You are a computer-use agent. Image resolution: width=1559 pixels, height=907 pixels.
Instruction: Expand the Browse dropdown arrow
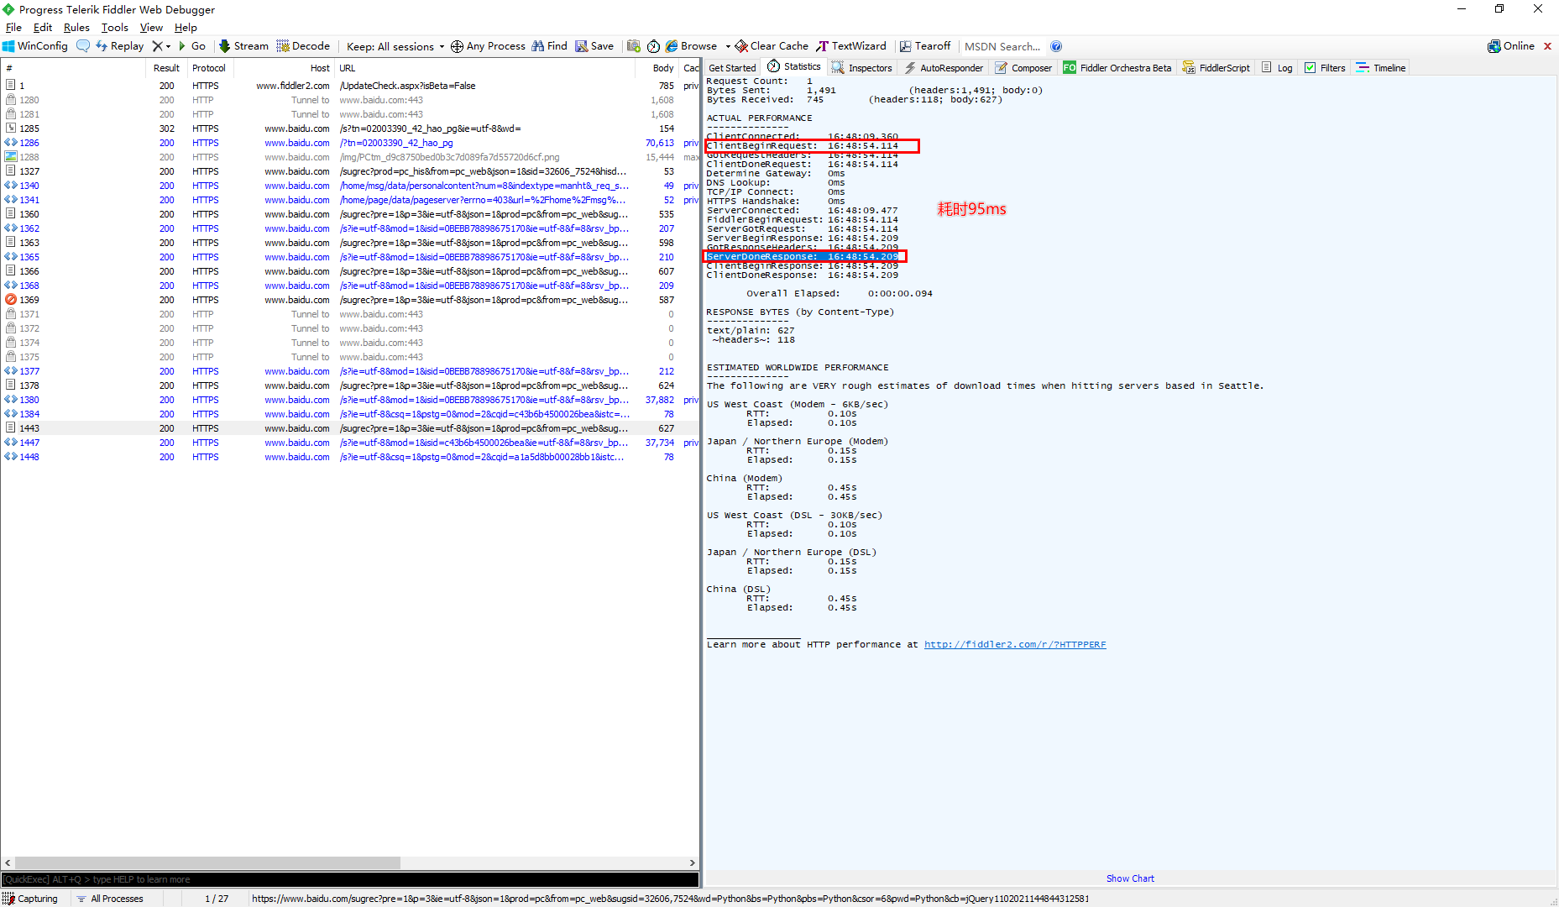click(x=727, y=46)
